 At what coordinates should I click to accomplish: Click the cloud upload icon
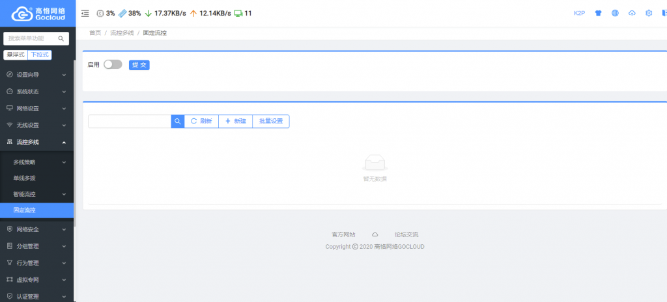point(632,13)
